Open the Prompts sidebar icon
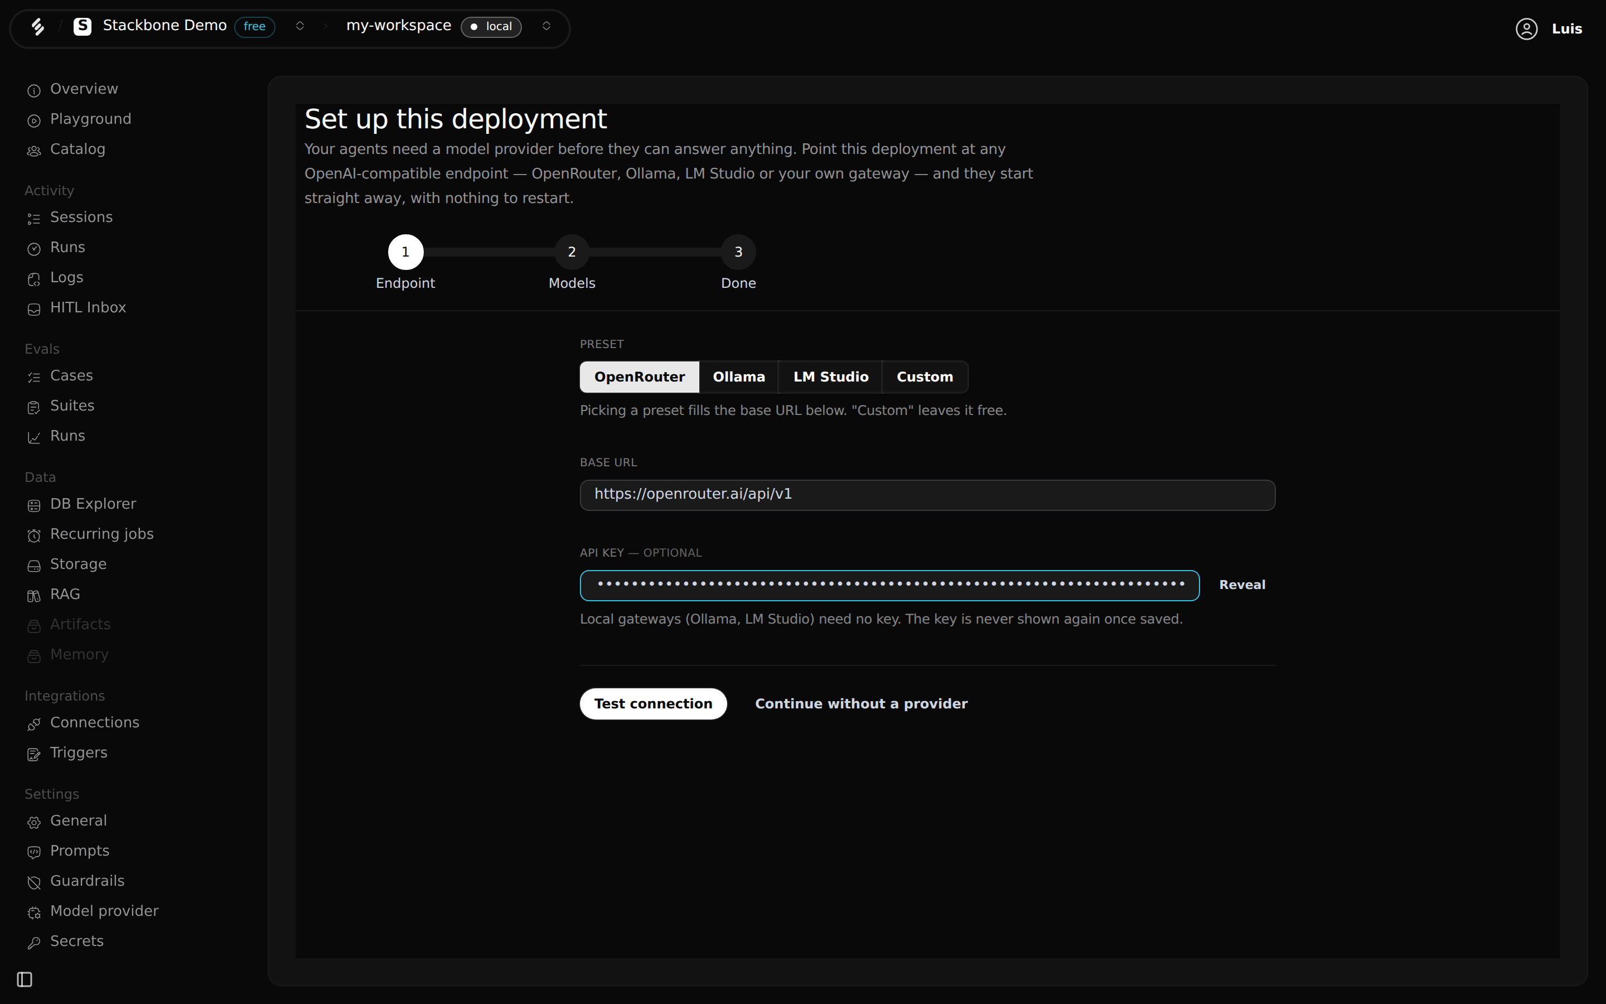 pos(34,853)
